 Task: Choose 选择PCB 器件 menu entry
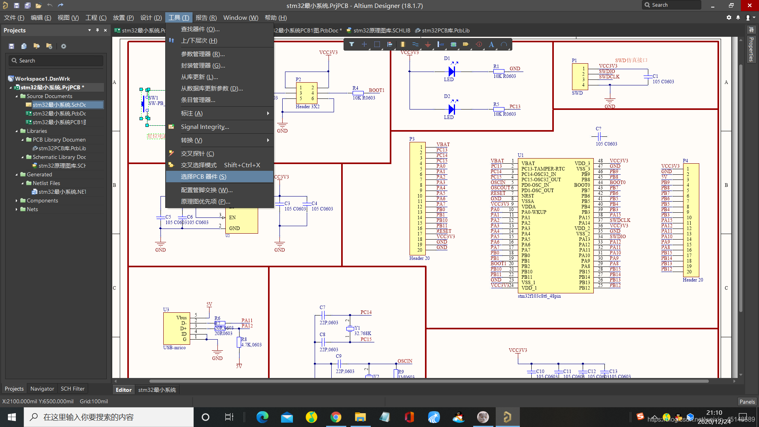coord(204,177)
